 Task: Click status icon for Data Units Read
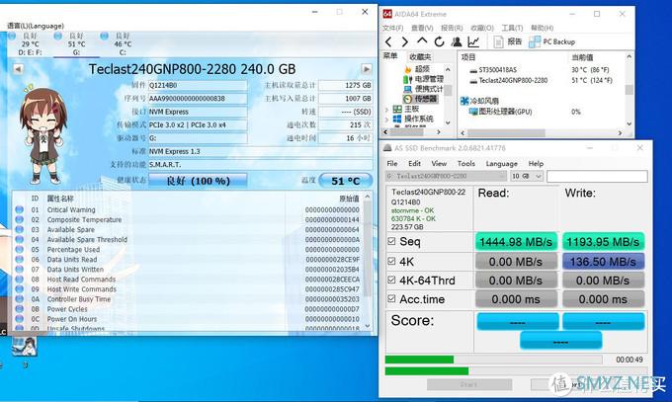[20, 260]
